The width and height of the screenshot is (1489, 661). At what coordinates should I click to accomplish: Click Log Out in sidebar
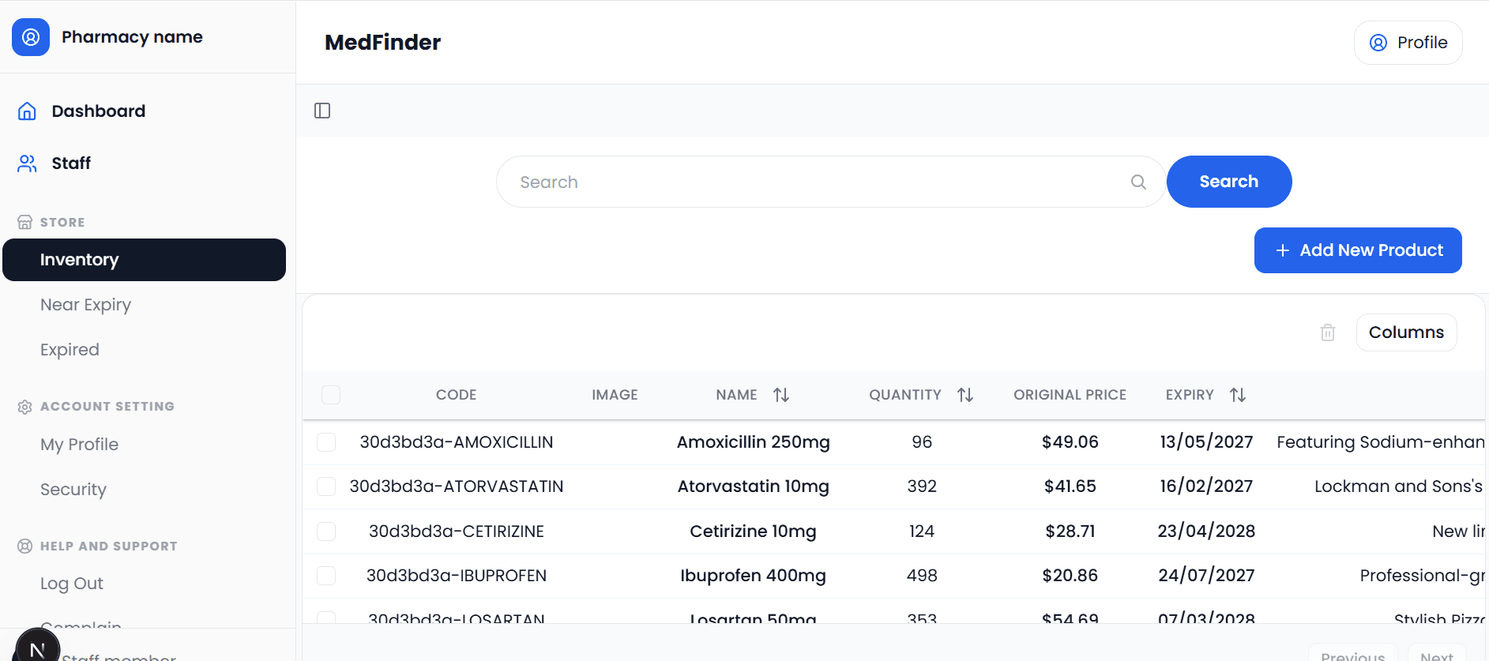click(x=72, y=584)
